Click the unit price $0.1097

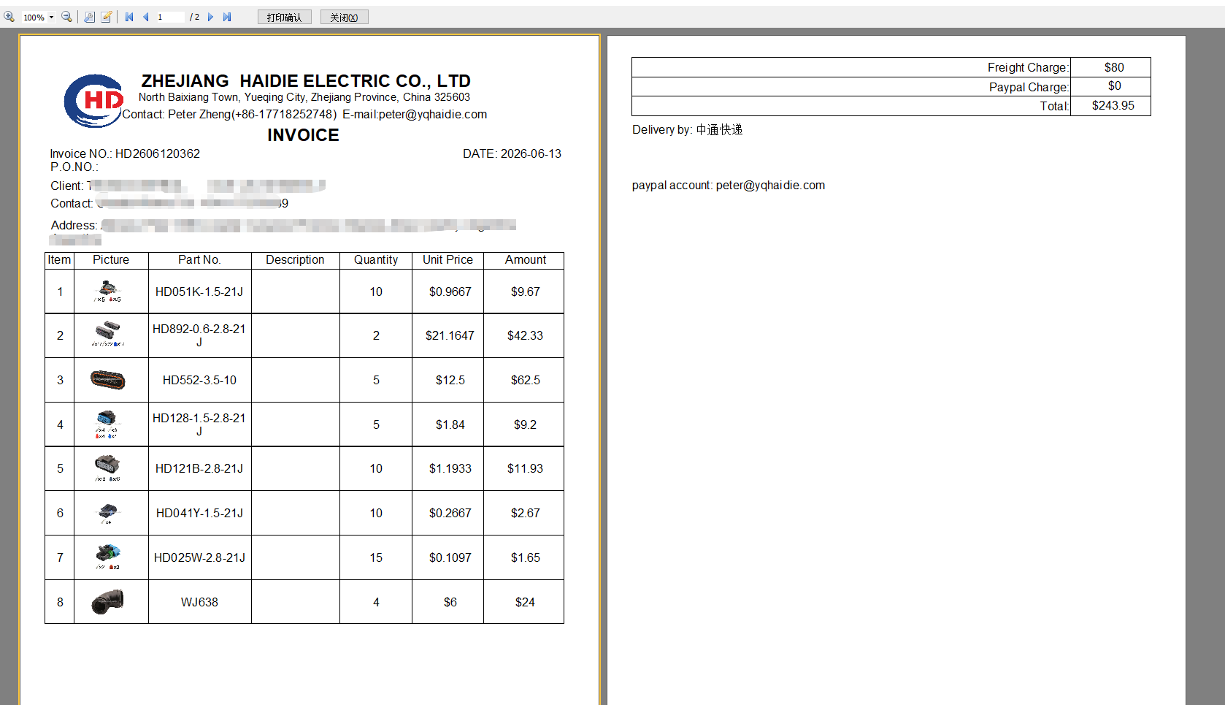pyautogui.click(x=450, y=557)
